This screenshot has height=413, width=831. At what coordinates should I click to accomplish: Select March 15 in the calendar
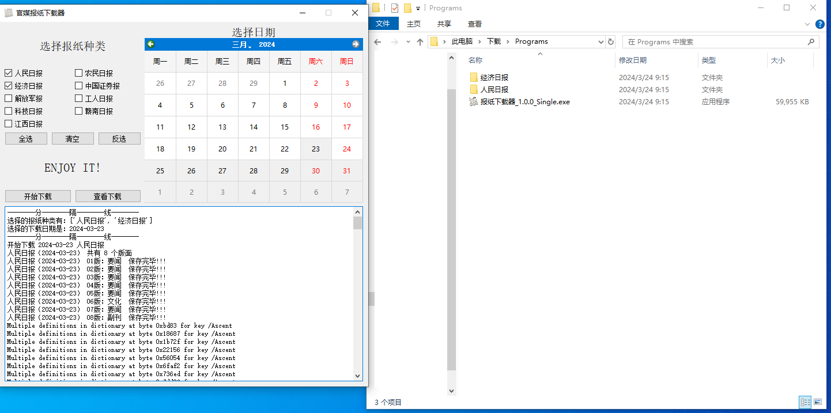(x=285, y=127)
